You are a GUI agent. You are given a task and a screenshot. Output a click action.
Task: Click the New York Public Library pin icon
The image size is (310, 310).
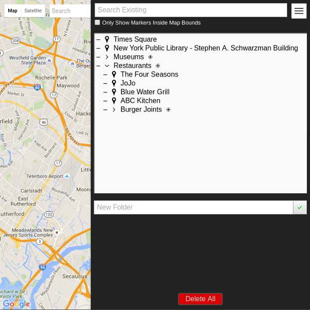click(107, 48)
